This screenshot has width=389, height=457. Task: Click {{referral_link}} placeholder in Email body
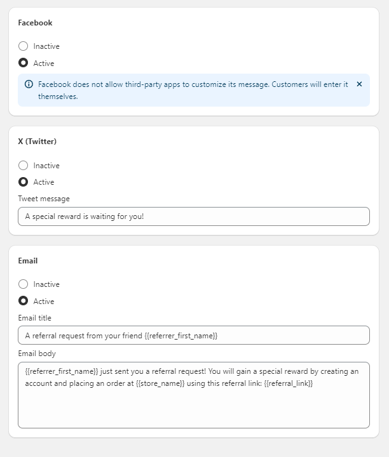click(x=289, y=383)
